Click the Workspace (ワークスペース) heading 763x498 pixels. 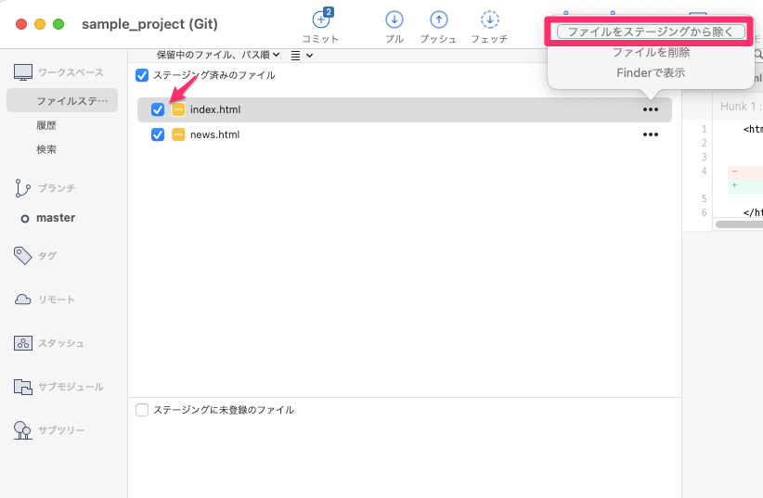coord(71,72)
